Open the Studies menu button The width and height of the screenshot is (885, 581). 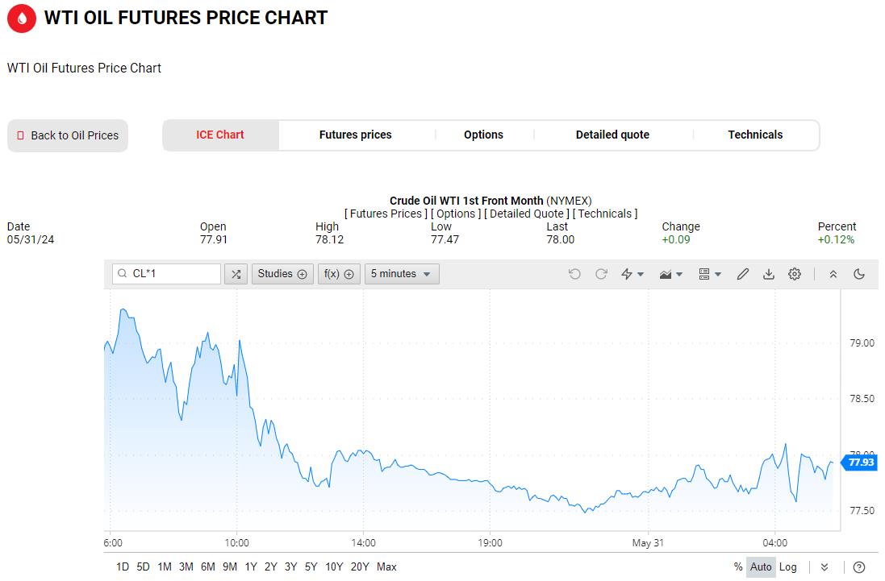(x=282, y=274)
